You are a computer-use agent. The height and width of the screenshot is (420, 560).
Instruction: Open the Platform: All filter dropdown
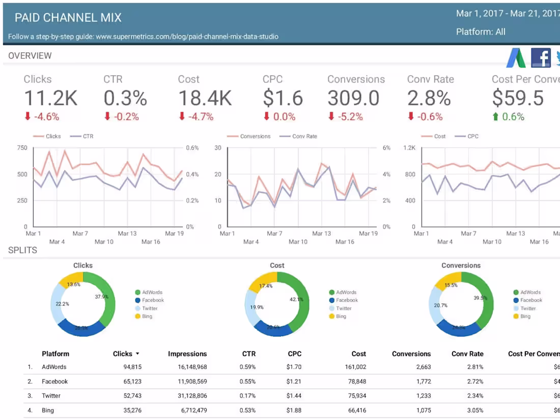pyautogui.click(x=481, y=32)
